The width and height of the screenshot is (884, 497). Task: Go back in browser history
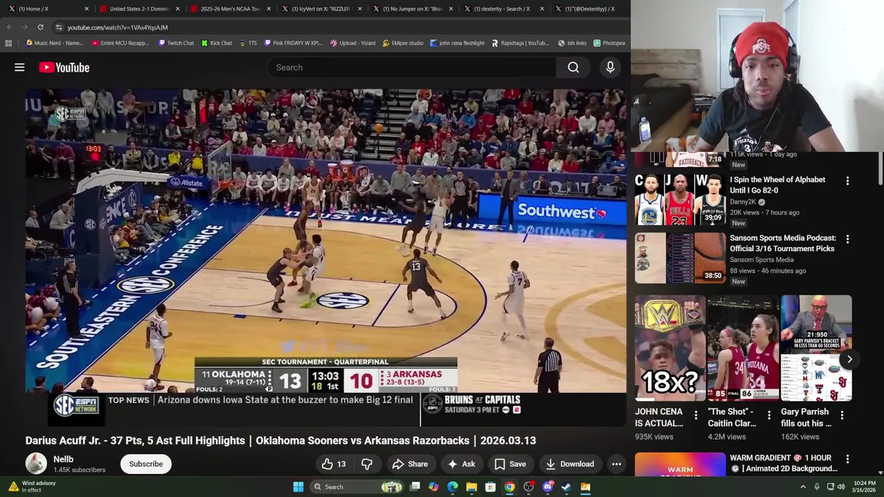pos(10,27)
